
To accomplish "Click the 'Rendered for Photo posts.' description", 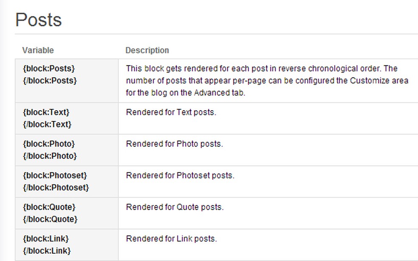I will click(175, 144).
